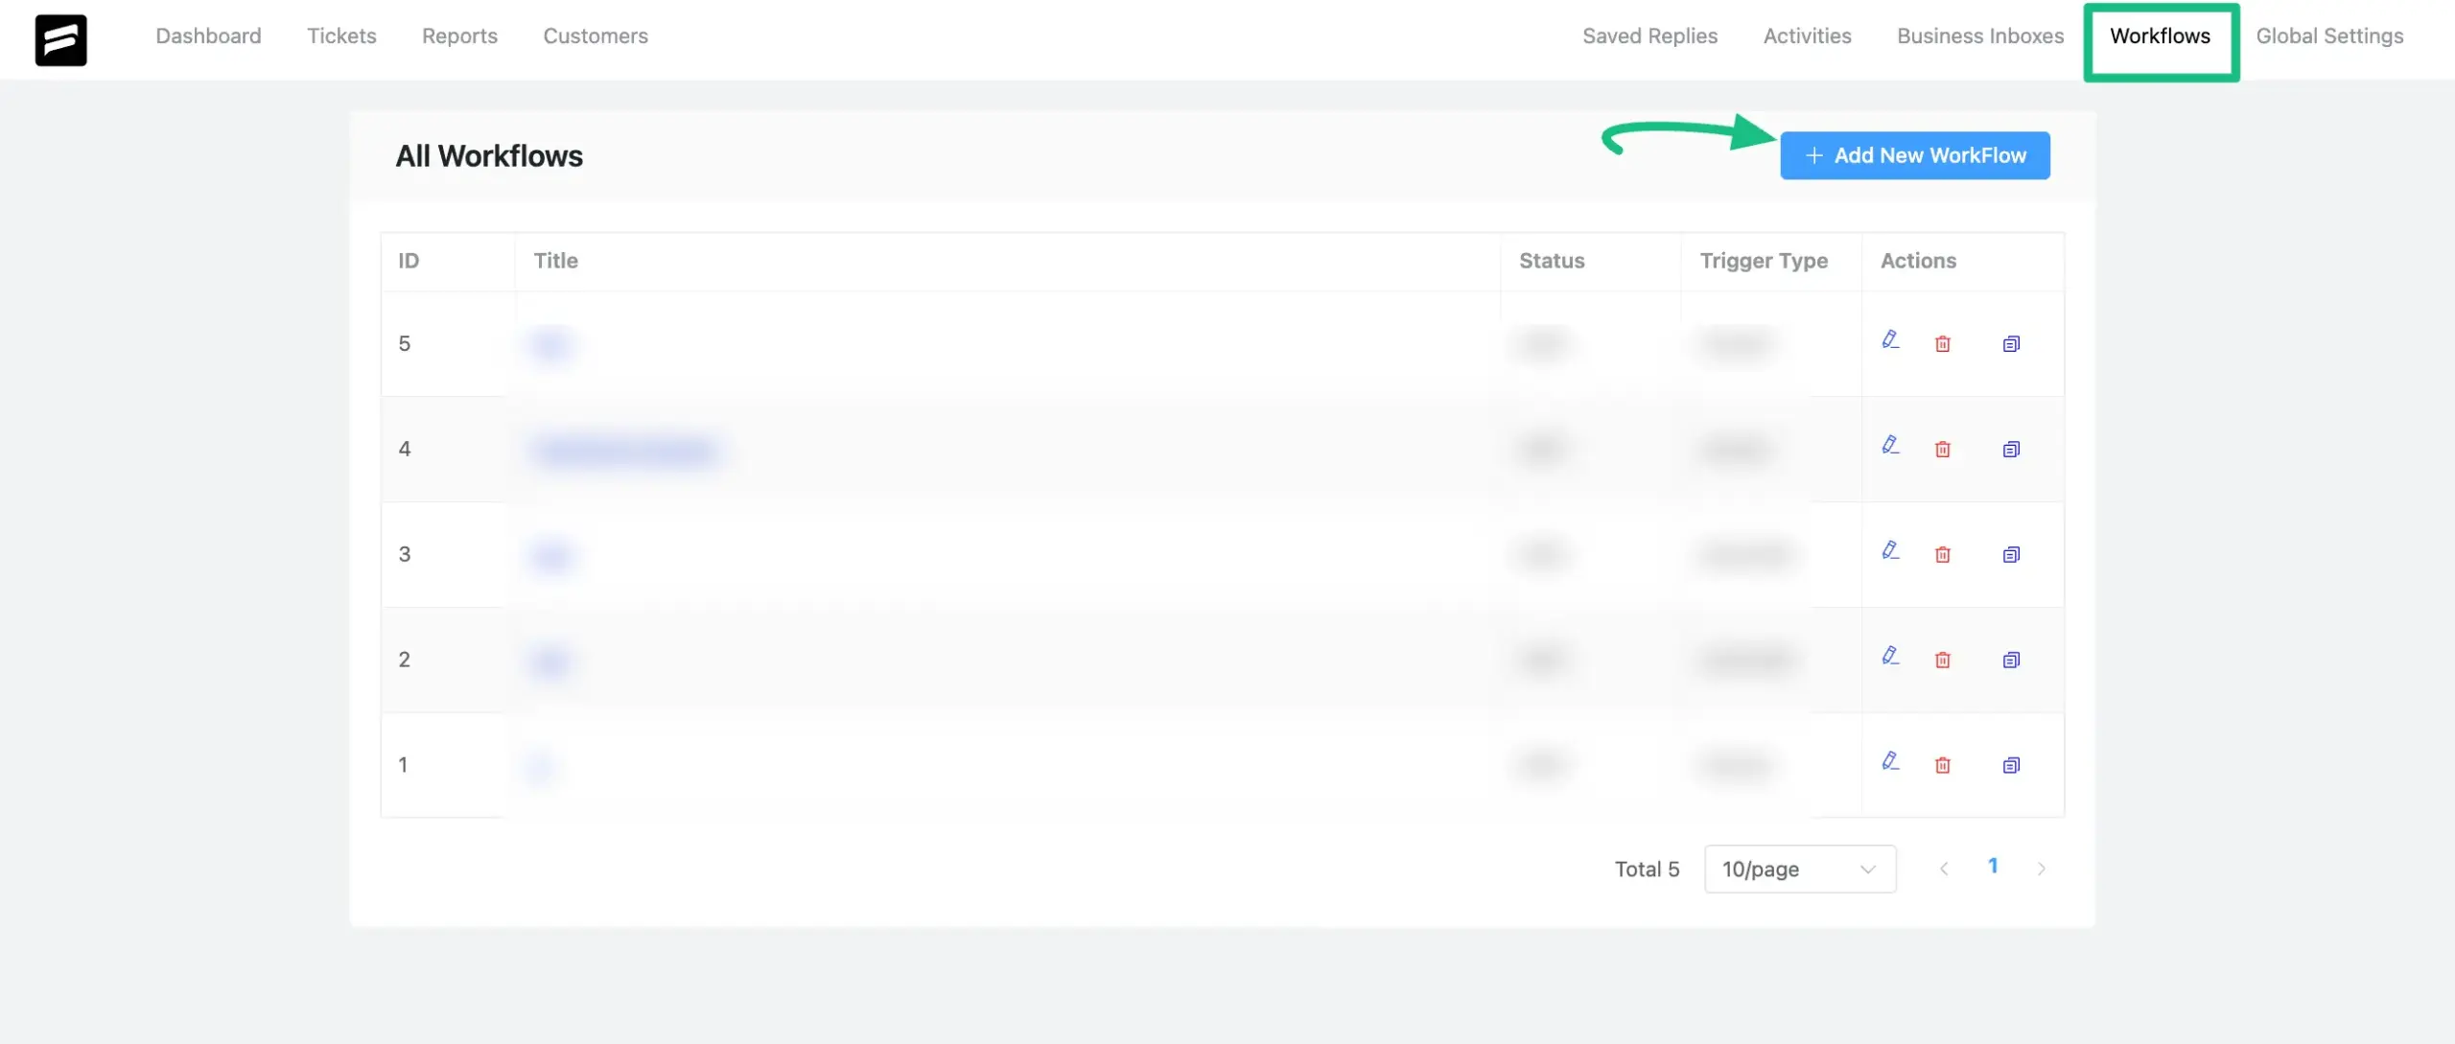Screen dimensions: 2455x1044
Task: Duplicate workflow with ID 2
Action: [x=2011, y=660]
